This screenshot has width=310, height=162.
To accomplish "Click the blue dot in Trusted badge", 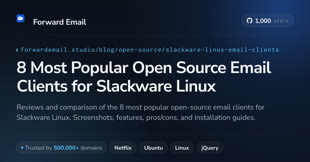I will [x=22, y=148].
